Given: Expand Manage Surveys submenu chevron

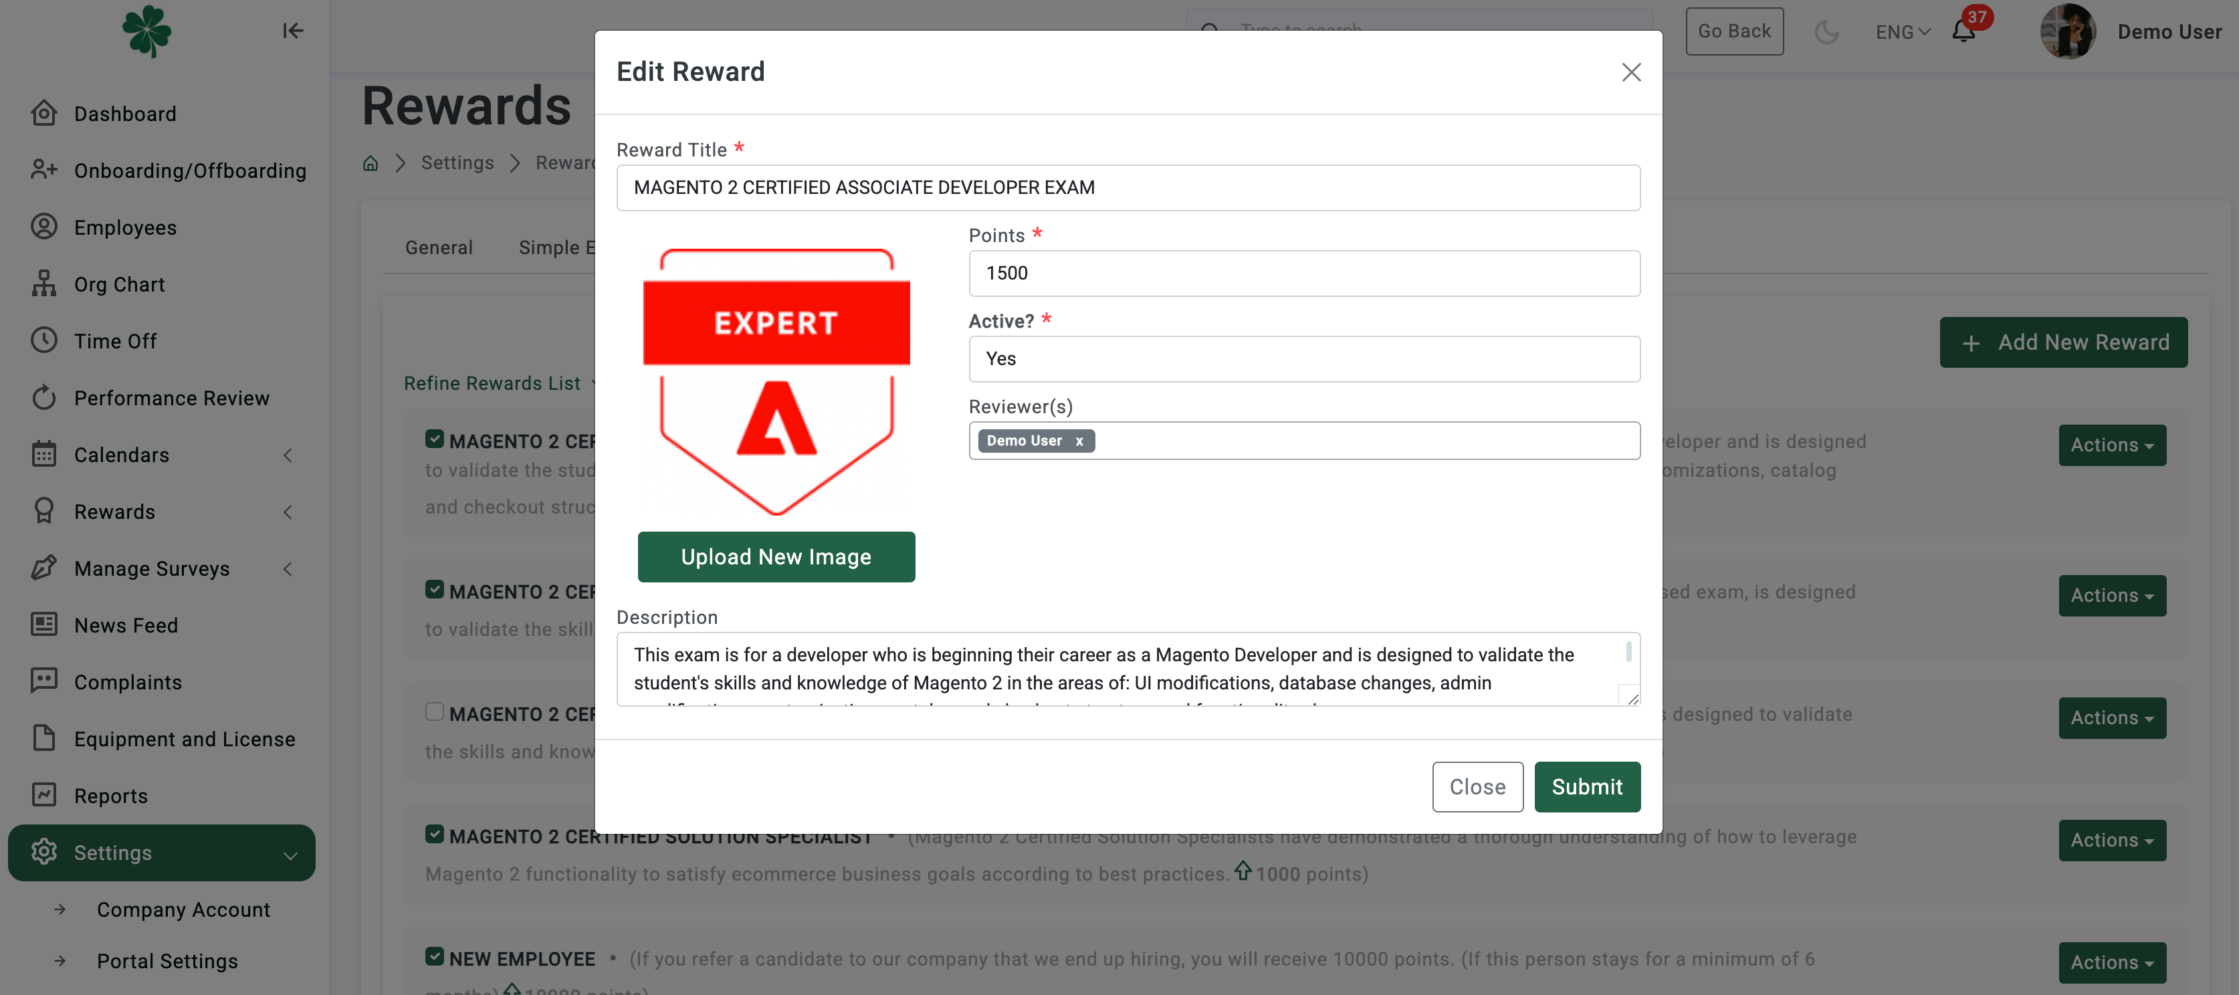Looking at the screenshot, I should (288, 568).
